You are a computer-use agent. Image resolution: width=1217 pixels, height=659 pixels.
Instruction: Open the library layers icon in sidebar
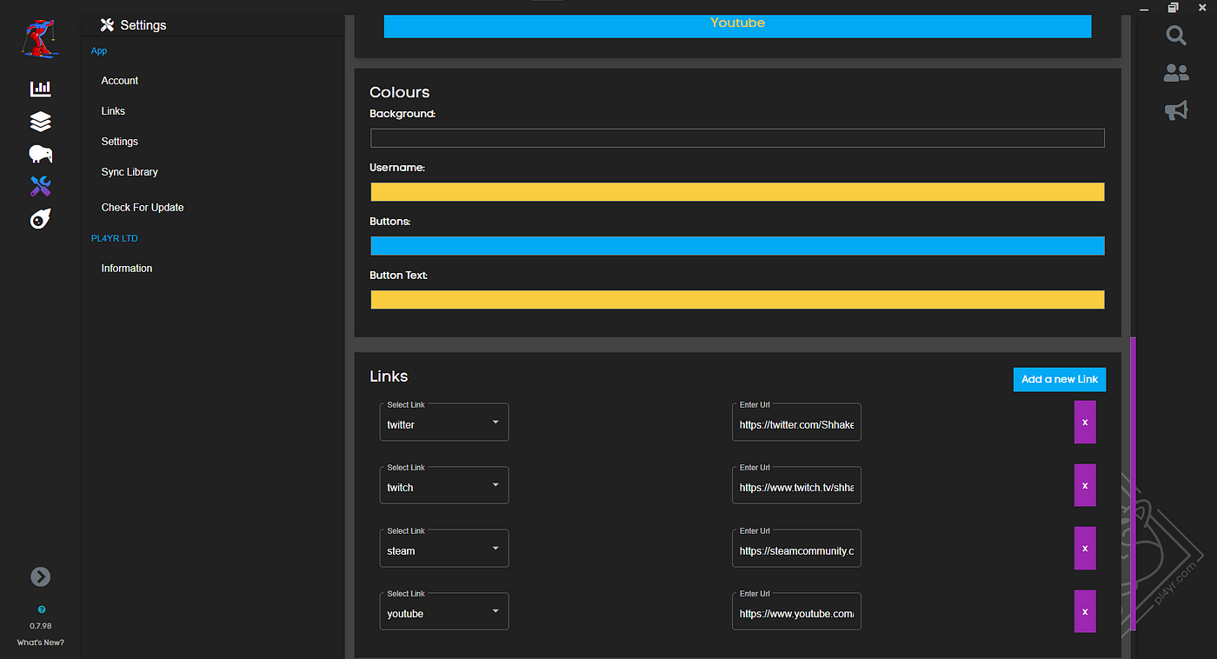40,122
